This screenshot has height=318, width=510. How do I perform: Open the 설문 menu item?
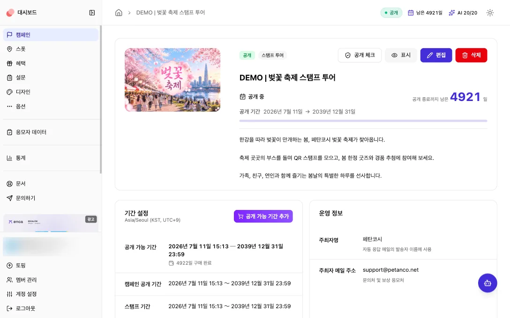coord(51,78)
